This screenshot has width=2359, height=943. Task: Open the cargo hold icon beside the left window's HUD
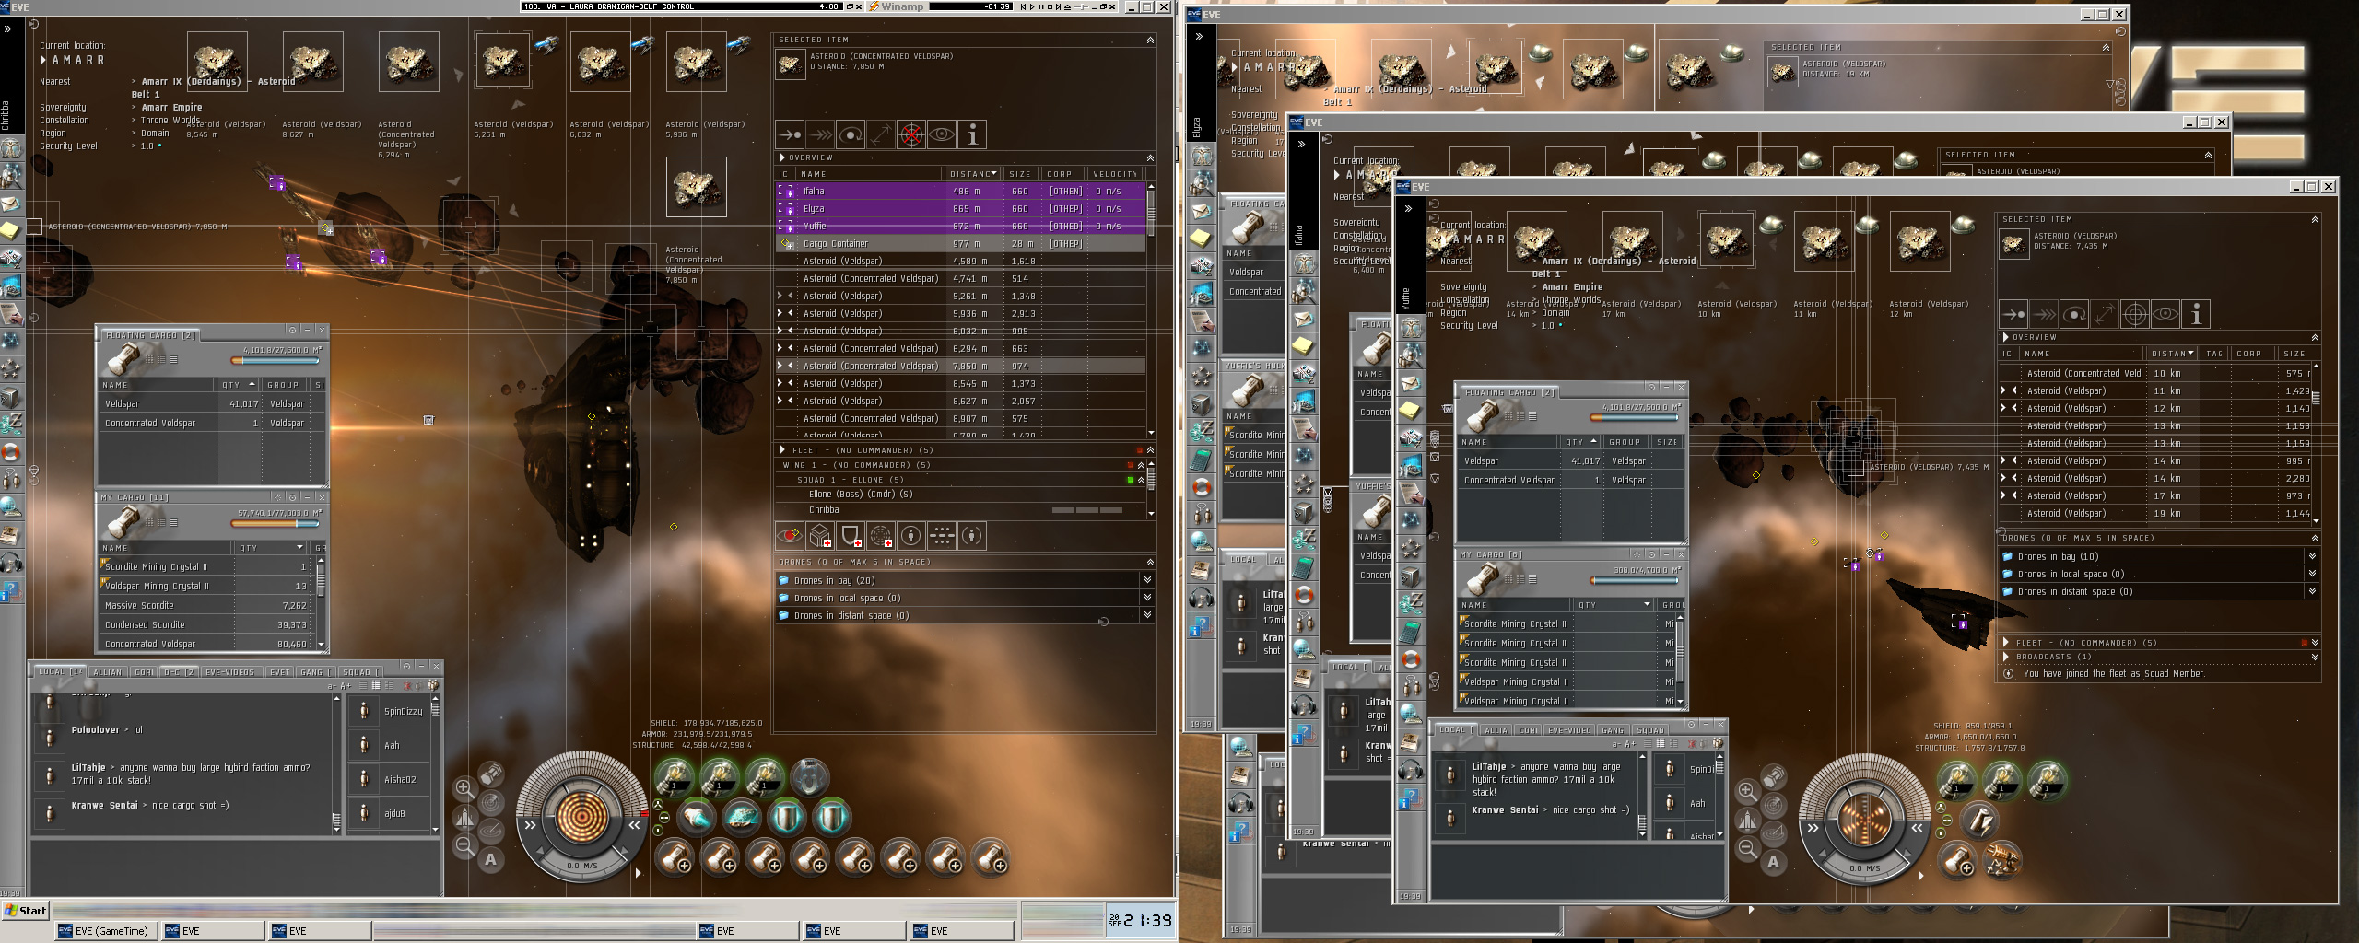[491, 774]
